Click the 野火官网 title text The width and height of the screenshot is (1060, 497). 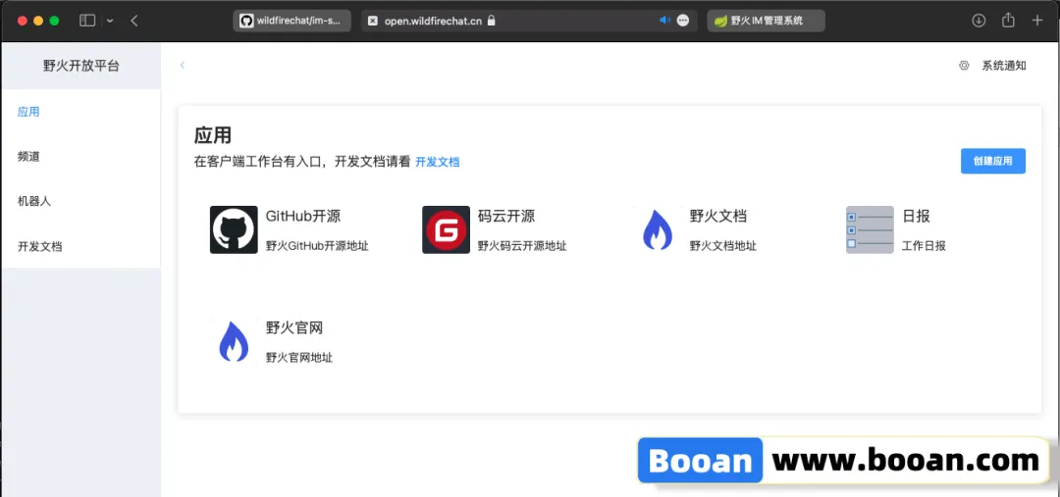pos(294,327)
